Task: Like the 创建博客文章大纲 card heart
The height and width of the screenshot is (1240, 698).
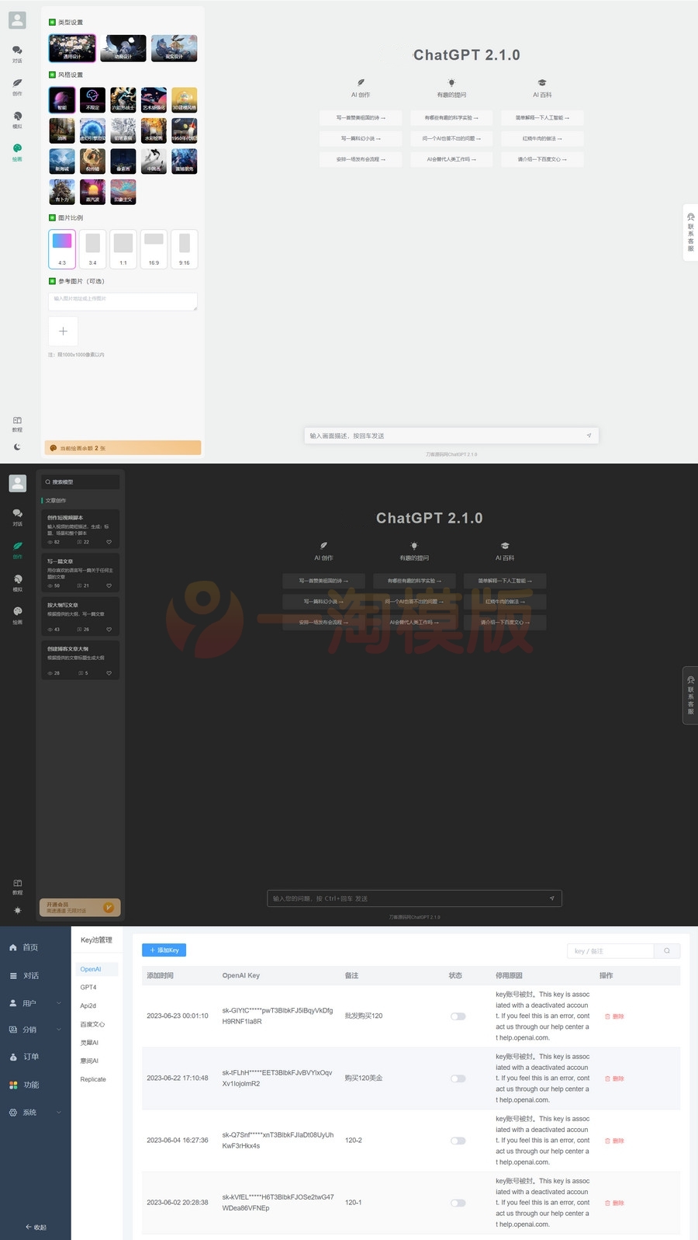Action: click(x=109, y=673)
